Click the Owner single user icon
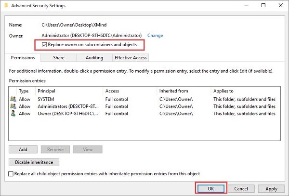The height and width of the screenshot is (196, 289). coord(13,114)
